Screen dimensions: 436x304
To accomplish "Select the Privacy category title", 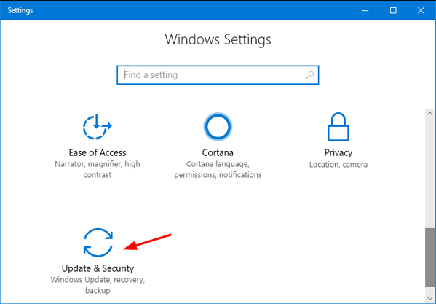I will [x=338, y=152].
